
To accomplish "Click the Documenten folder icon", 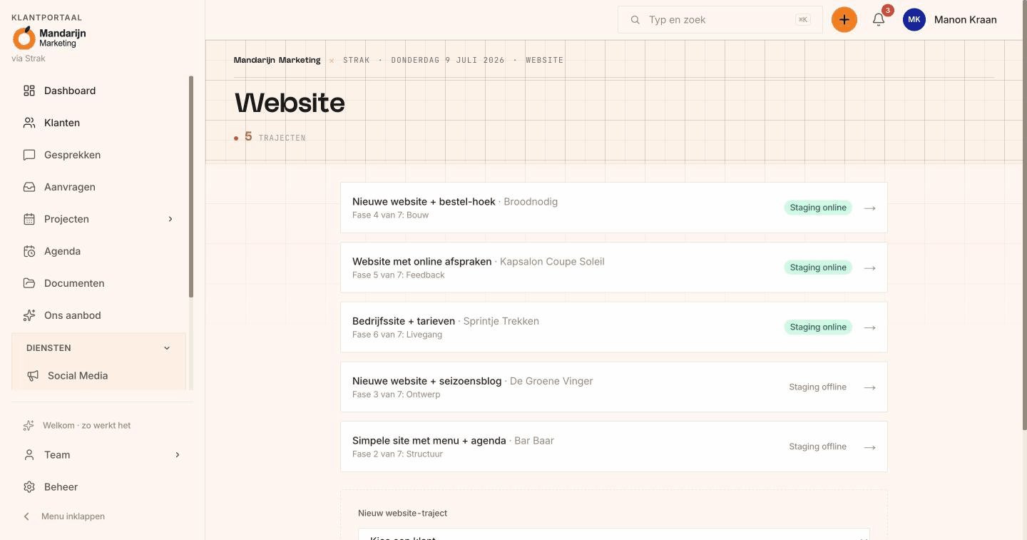I will coord(29,283).
